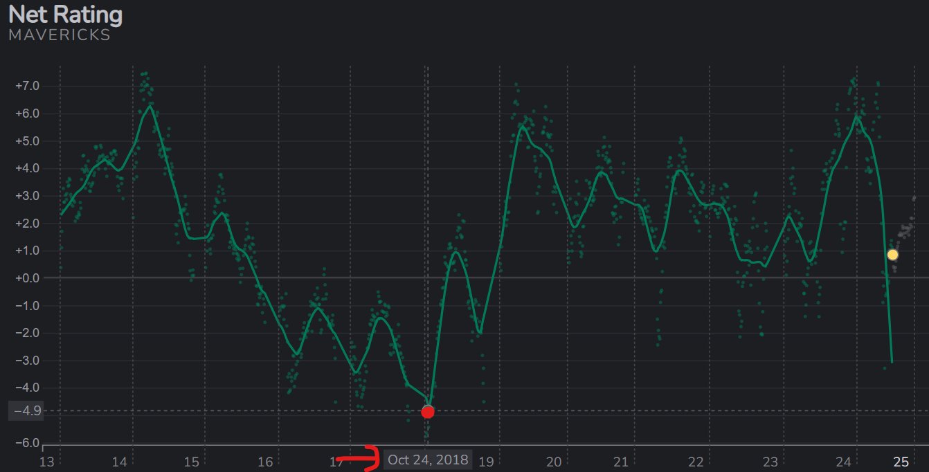Click the -1.0 y-axis label

pos(27,306)
